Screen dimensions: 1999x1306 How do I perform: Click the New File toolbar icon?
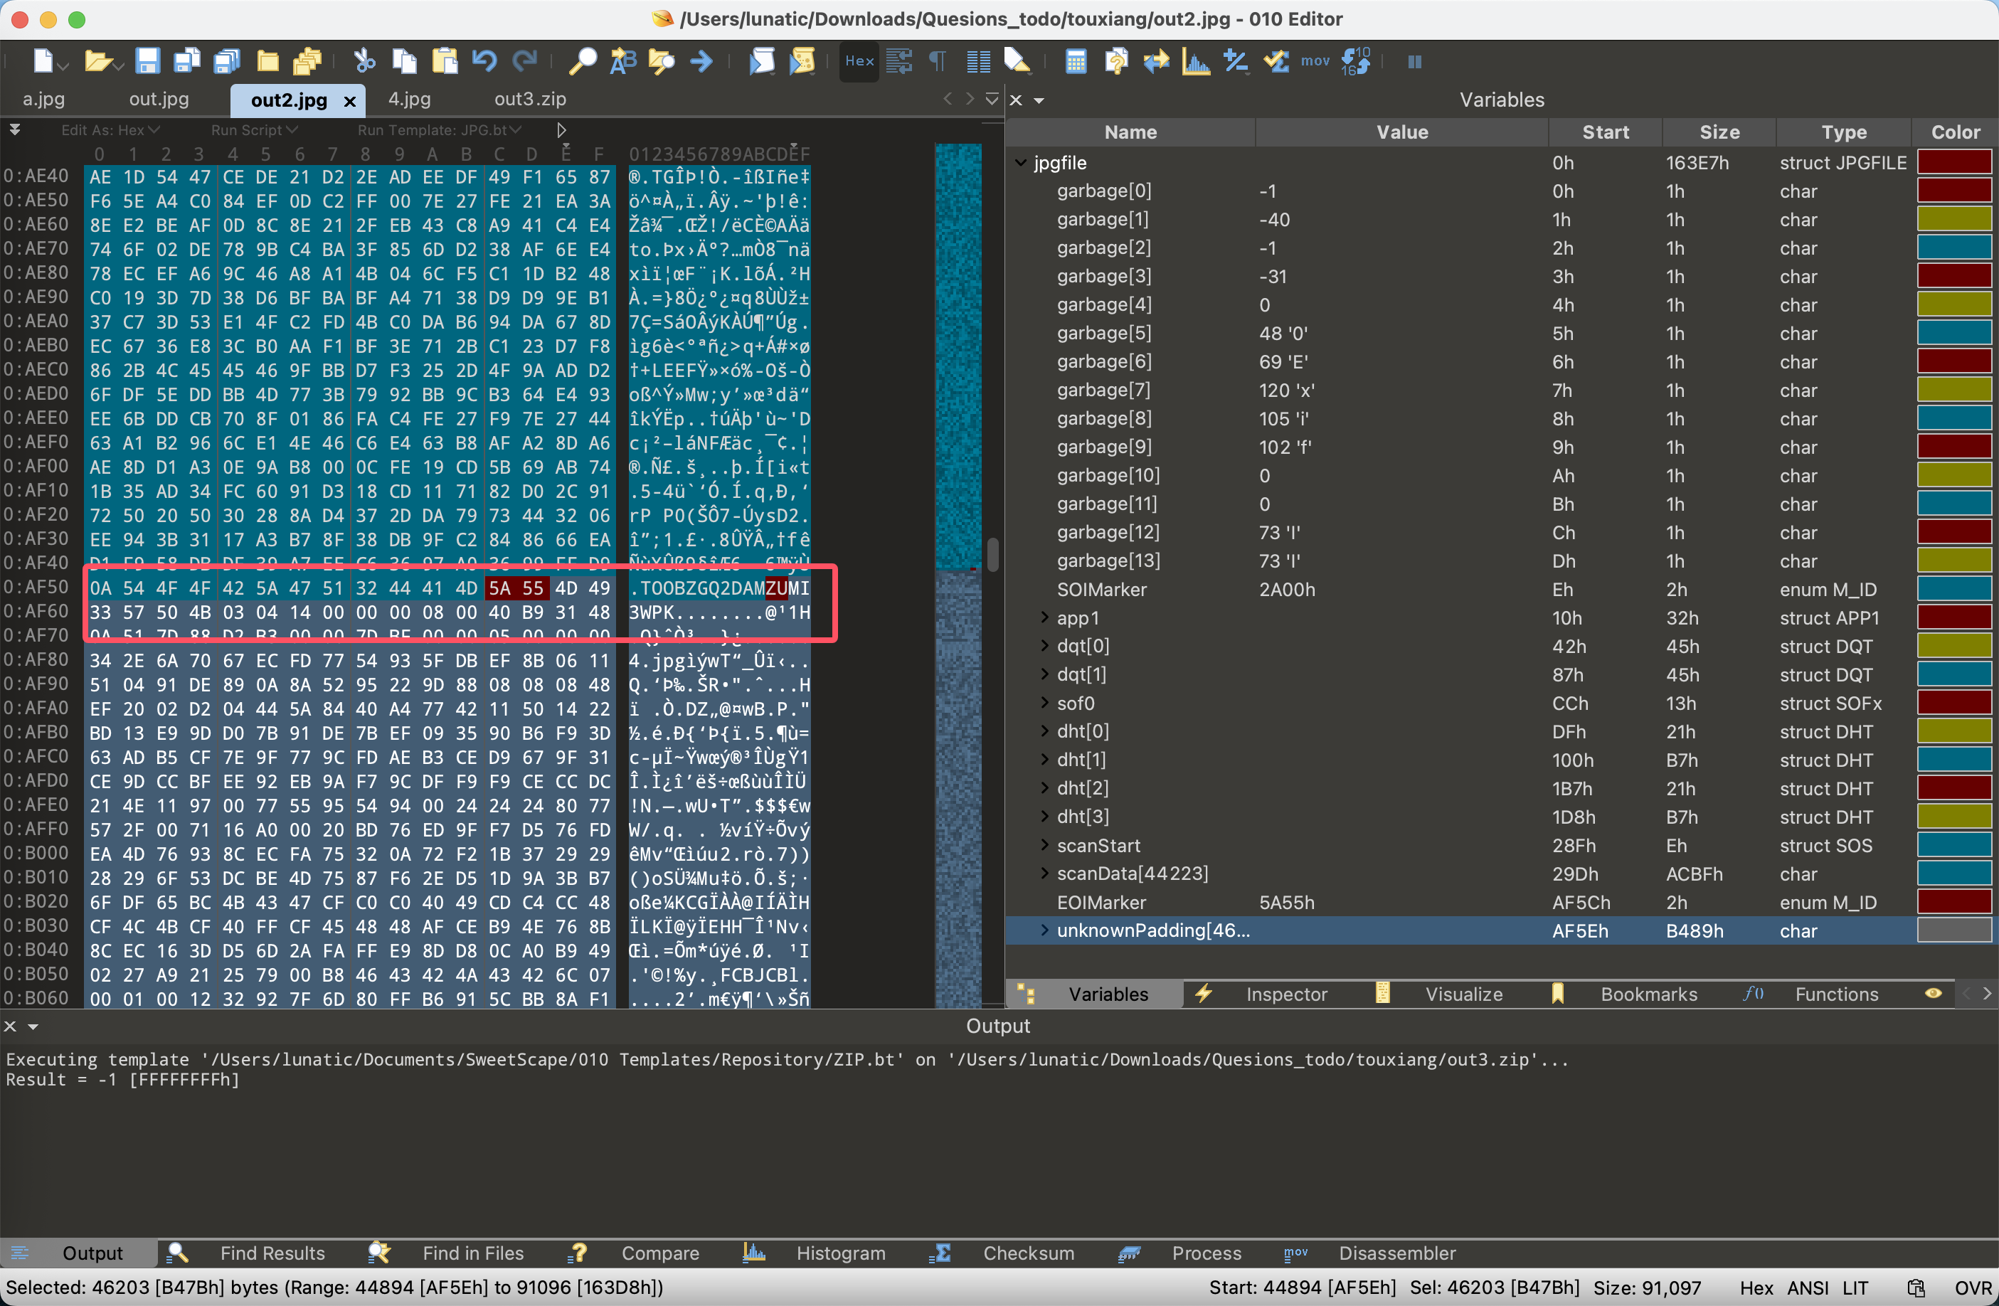(43, 60)
